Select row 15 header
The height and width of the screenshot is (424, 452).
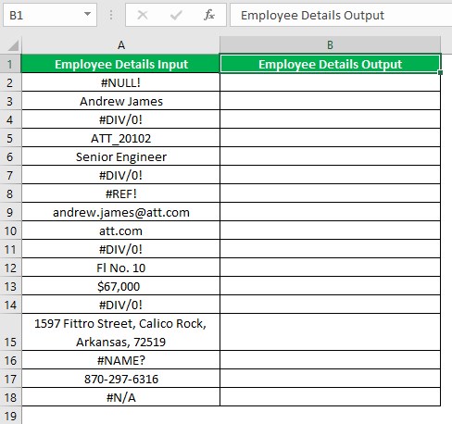pos(10,332)
